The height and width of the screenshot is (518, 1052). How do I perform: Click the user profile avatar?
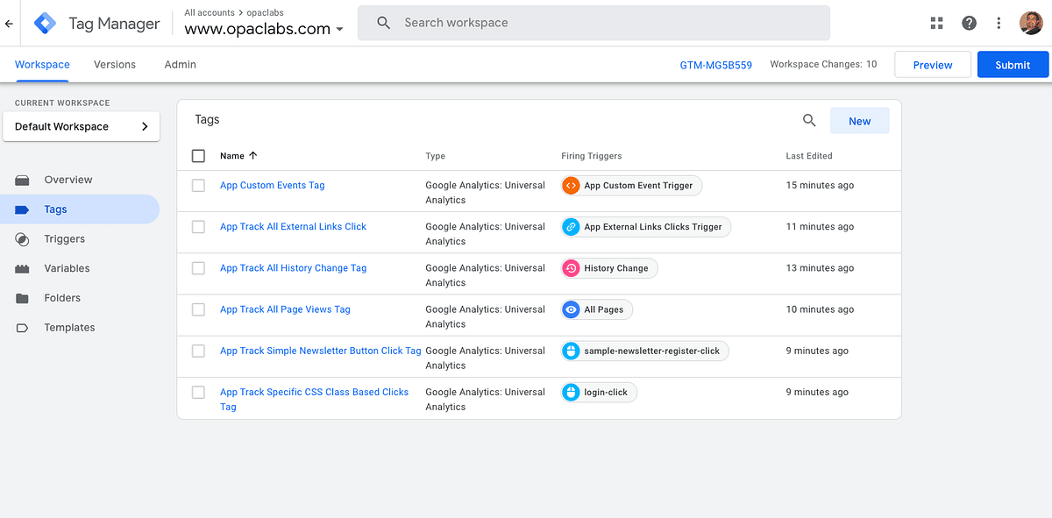pos(1031,24)
